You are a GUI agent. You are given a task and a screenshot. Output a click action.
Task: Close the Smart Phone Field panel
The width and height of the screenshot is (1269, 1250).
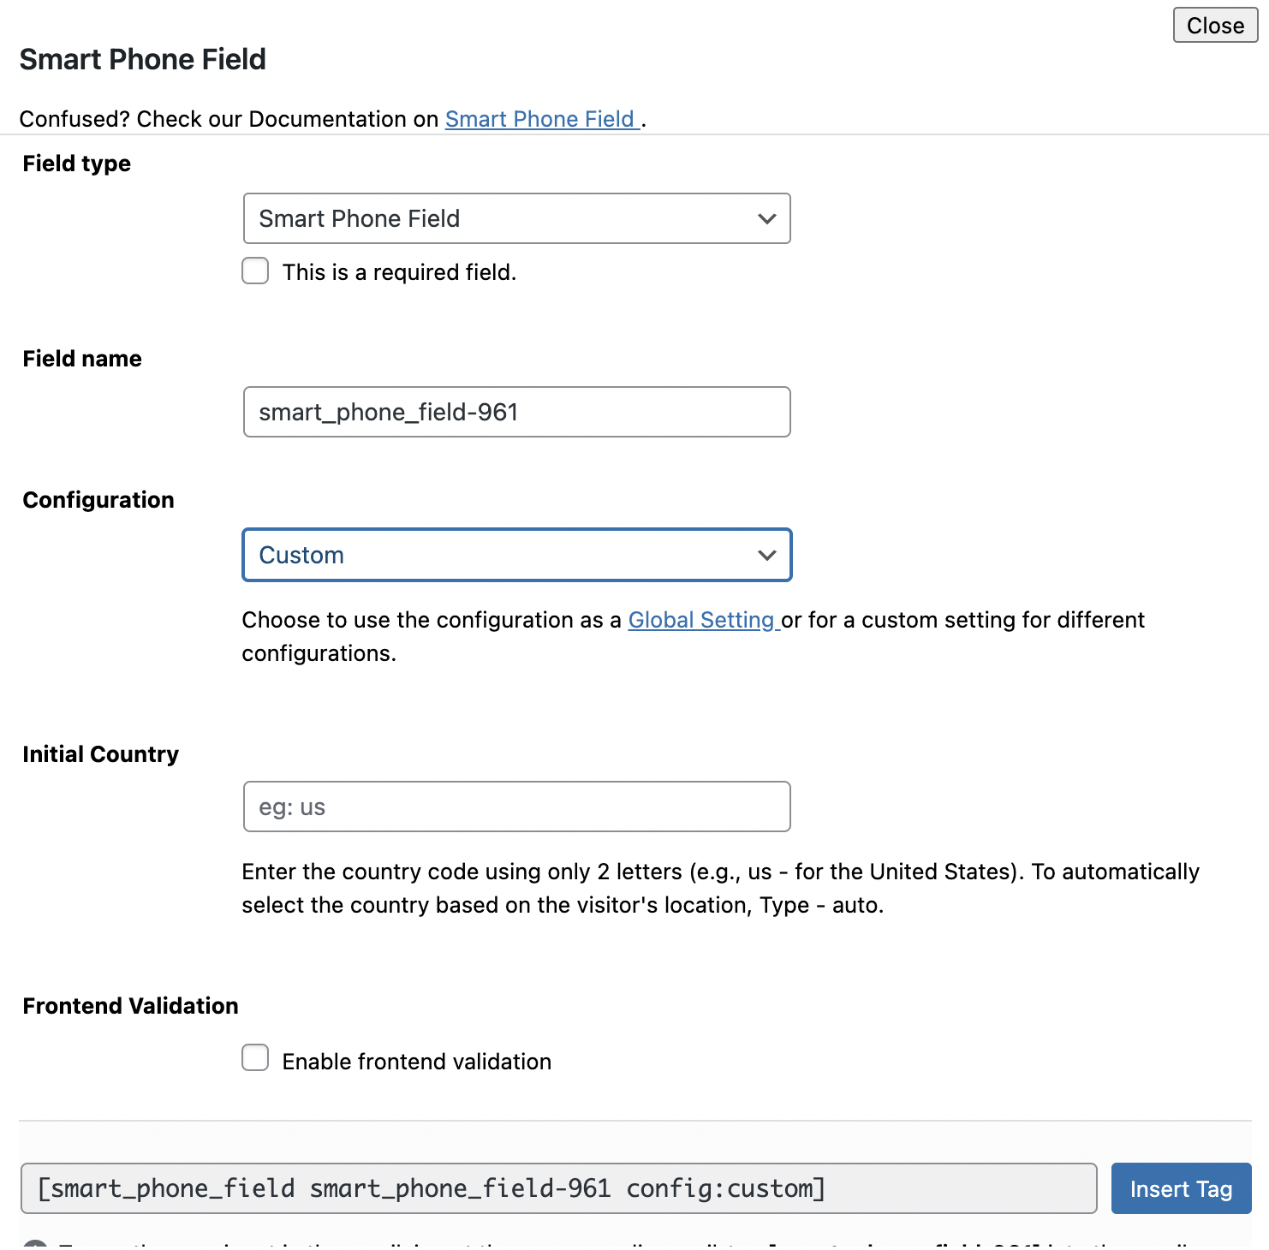click(1214, 25)
